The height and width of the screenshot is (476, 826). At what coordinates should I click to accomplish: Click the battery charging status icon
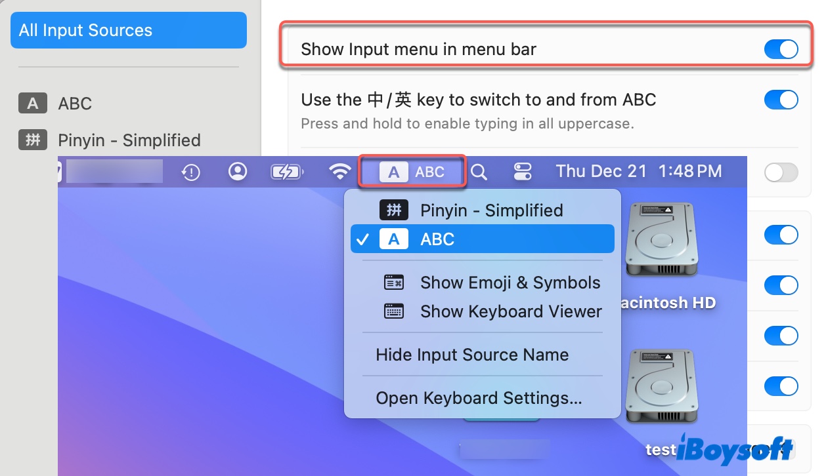pyautogui.click(x=288, y=172)
